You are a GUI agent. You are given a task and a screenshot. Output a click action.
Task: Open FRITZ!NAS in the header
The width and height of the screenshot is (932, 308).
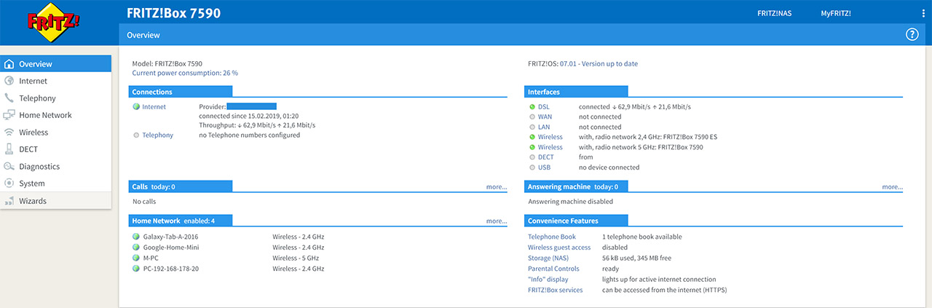(774, 14)
